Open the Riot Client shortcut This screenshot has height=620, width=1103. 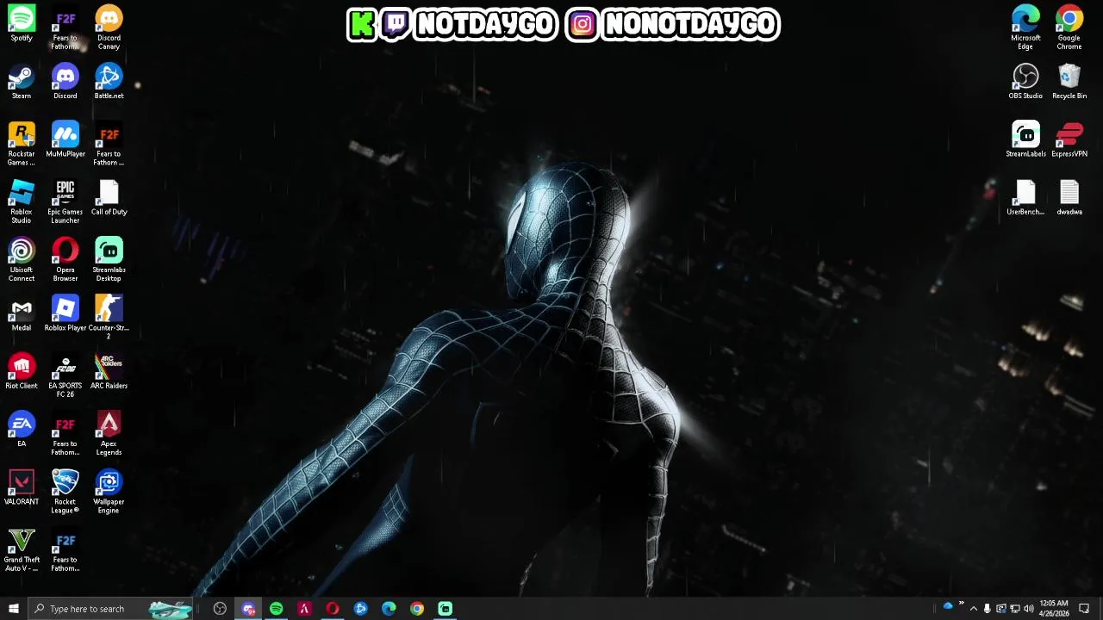click(x=22, y=371)
